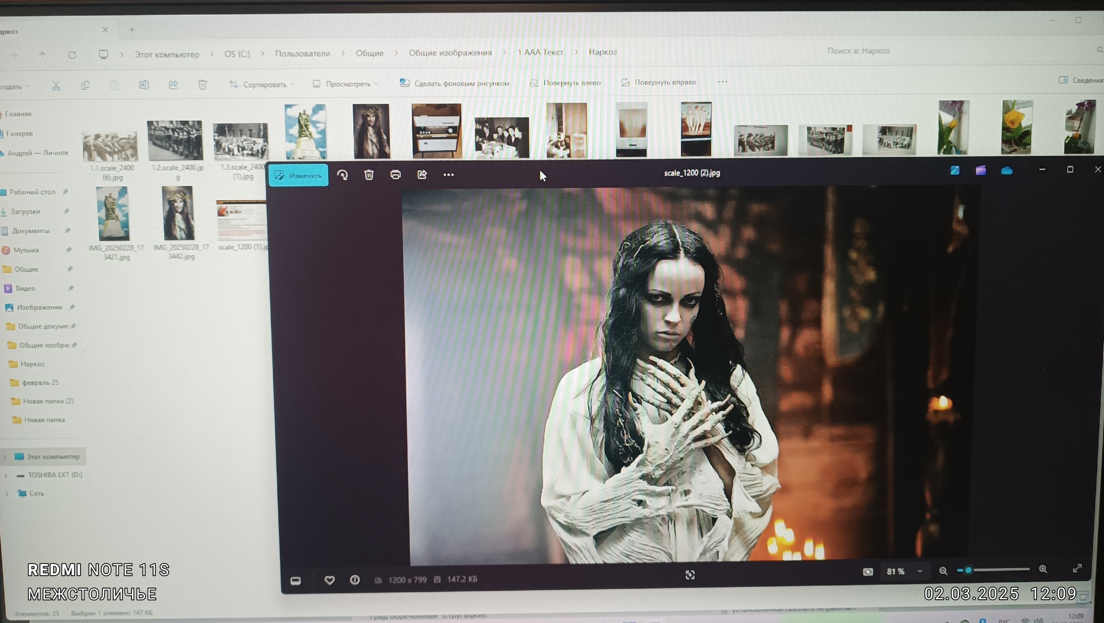This screenshot has height=623, width=1104.
Task: Click Сделать фоновым рисунком button
Action: click(x=455, y=83)
